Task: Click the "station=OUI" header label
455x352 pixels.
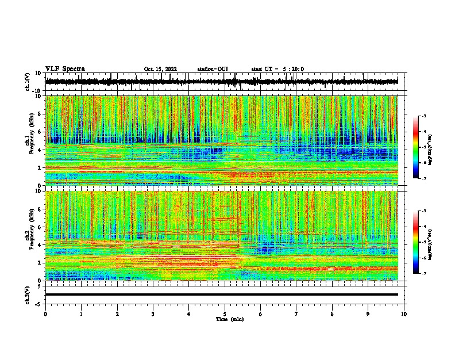Action: click(x=213, y=69)
